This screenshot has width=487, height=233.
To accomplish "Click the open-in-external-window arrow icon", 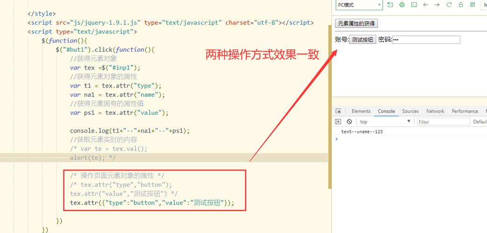I will click(x=390, y=5).
